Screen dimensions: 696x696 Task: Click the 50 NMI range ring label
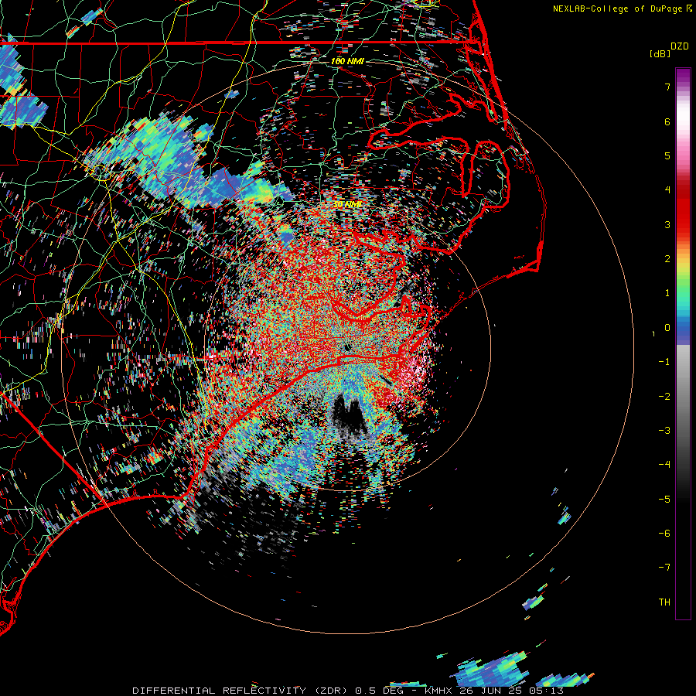347,204
